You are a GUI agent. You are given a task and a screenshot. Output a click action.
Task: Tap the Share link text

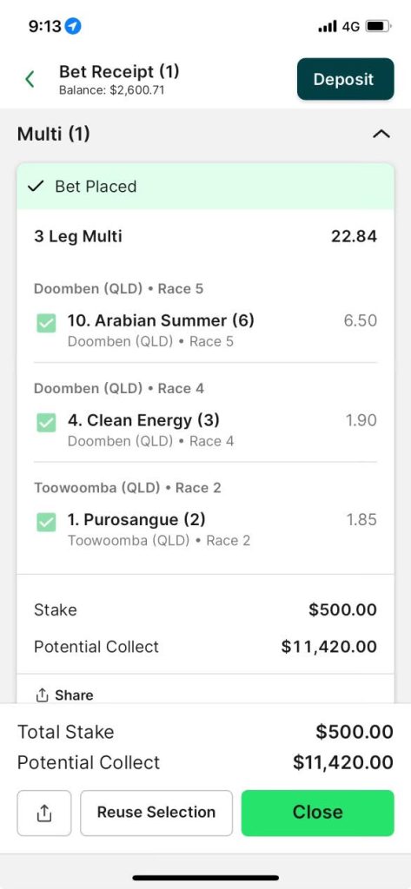[x=74, y=695]
